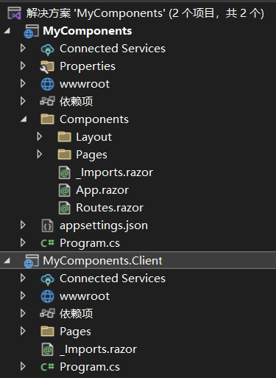
Task: Click the folder icon of Pages under Components
Action: click(x=64, y=155)
